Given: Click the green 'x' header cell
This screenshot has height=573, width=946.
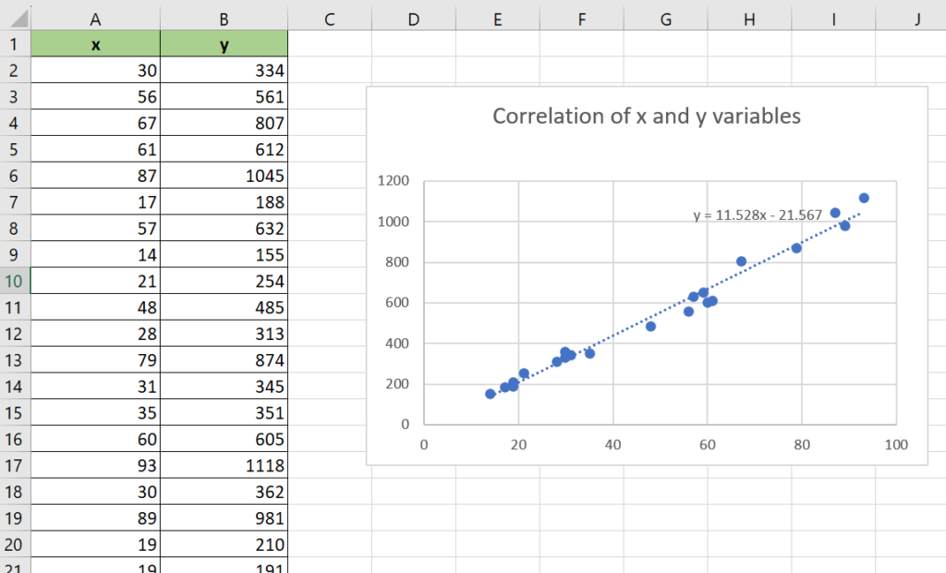Looking at the screenshot, I should click(95, 43).
